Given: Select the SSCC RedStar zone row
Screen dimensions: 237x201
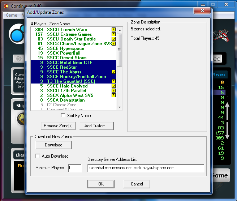Looking at the screenshot, I should click(x=74, y=67).
